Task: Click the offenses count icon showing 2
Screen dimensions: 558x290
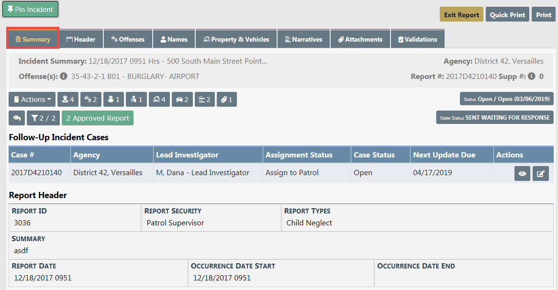Action: 91,100
